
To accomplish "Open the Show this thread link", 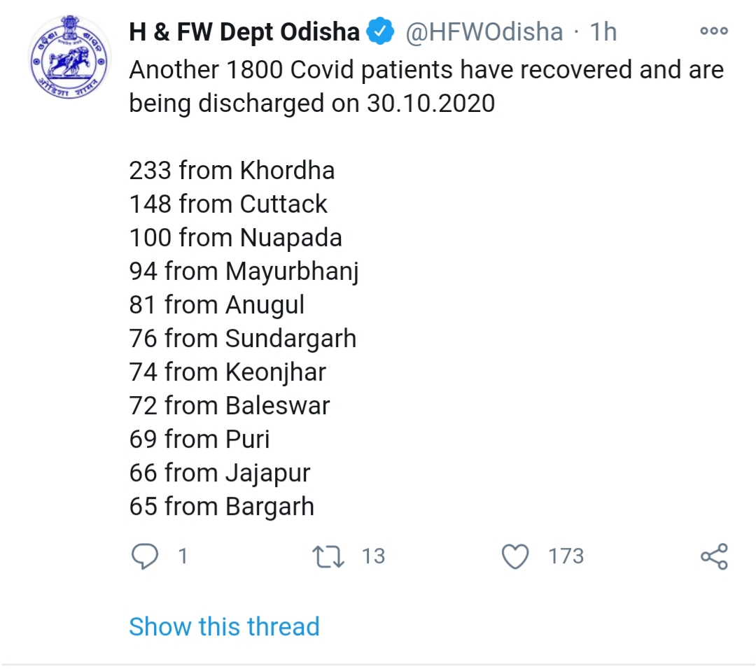I will click(224, 626).
